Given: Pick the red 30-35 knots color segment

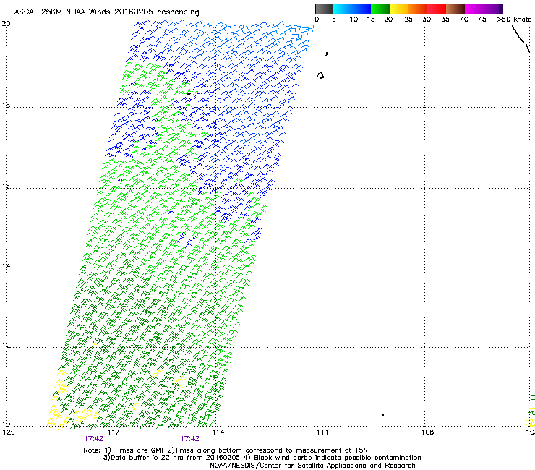Looking at the screenshot, I should pyautogui.click(x=437, y=9).
